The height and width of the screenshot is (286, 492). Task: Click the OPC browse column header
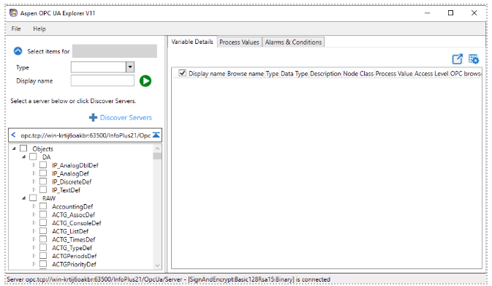[466, 73]
